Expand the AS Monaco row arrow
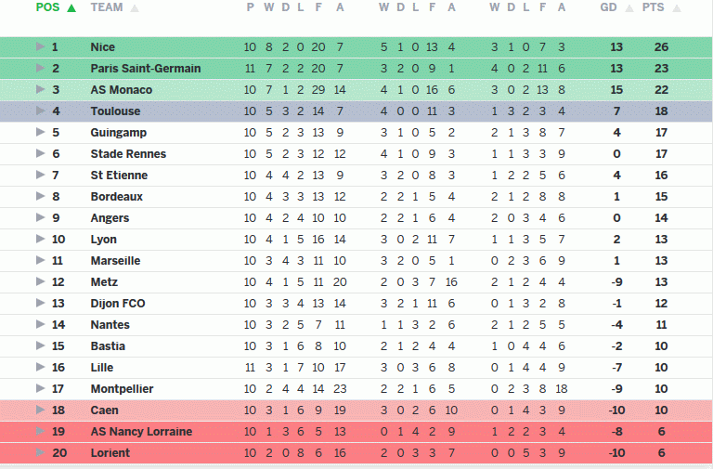 (x=40, y=89)
